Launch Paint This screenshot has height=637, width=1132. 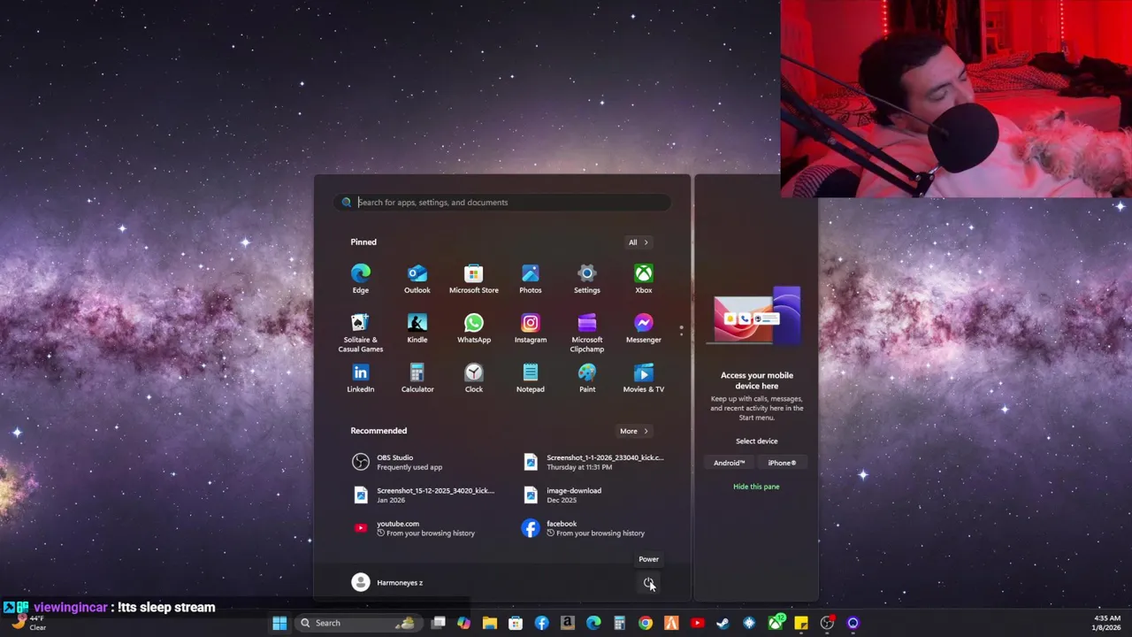[x=587, y=378]
